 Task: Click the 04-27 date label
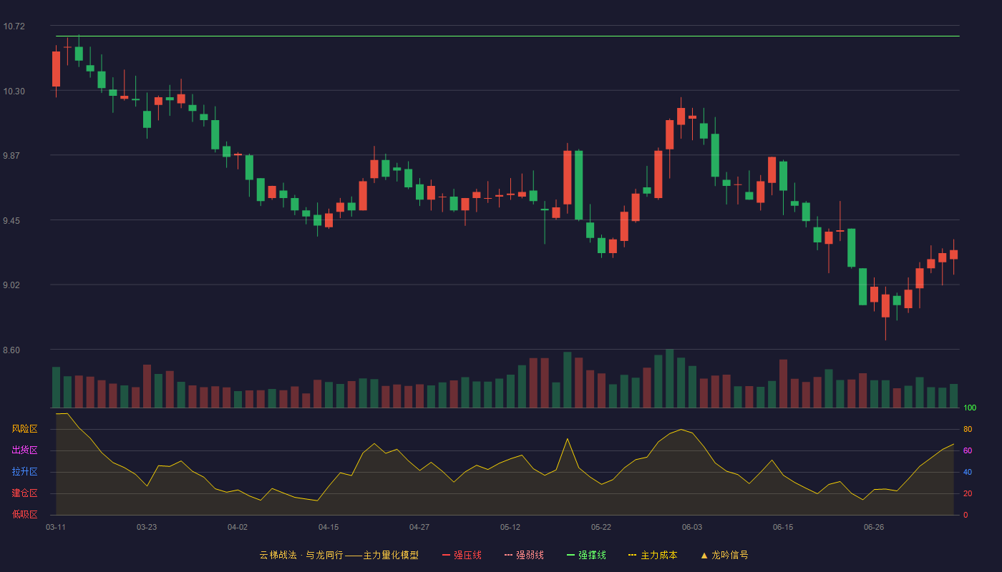coord(419,527)
